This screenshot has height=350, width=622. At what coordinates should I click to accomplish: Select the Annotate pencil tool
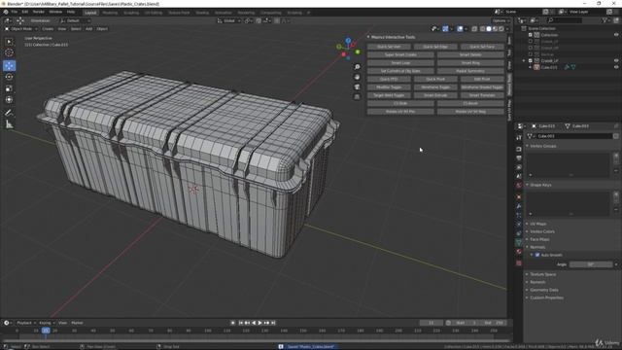point(9,113)
